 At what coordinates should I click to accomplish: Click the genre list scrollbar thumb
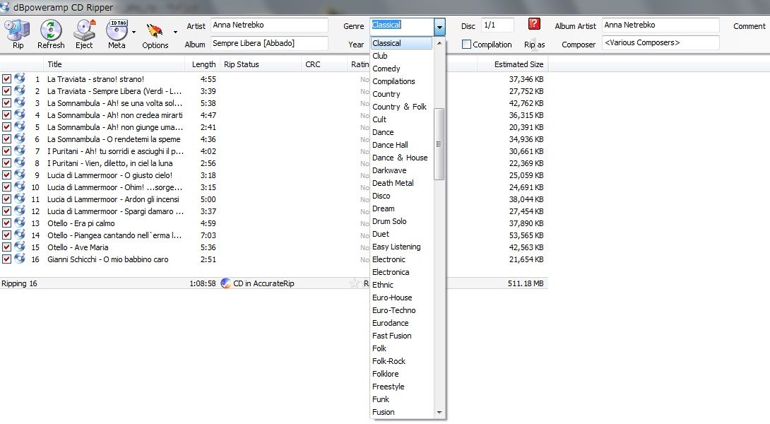[x=439, y=144]
